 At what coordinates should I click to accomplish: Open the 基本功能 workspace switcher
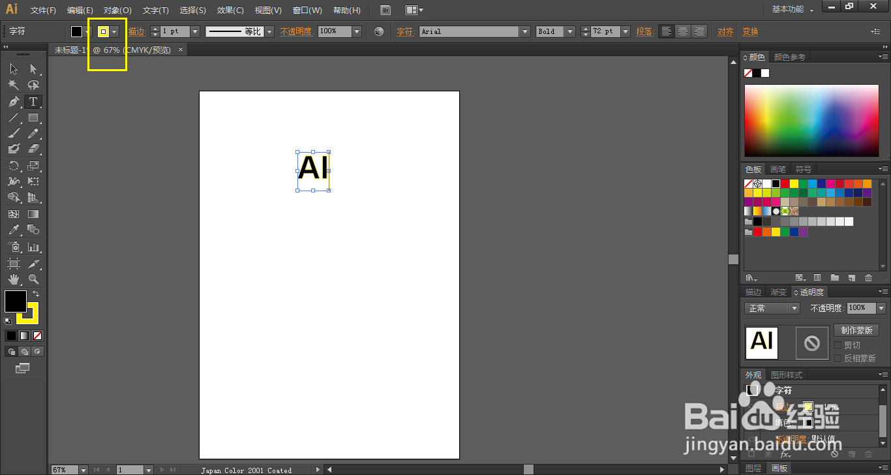point(793,9)
